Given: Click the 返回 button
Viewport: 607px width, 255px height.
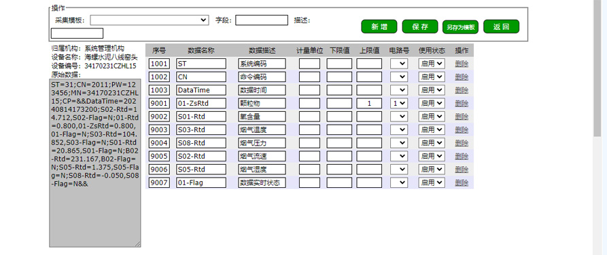Looking at the screenshot, I should point(502,26).
